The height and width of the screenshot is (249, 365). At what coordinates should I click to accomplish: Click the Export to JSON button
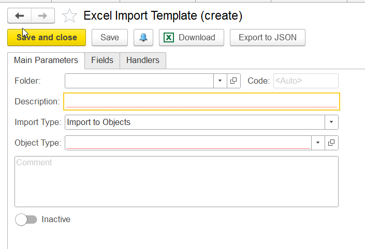click(268, 37)
